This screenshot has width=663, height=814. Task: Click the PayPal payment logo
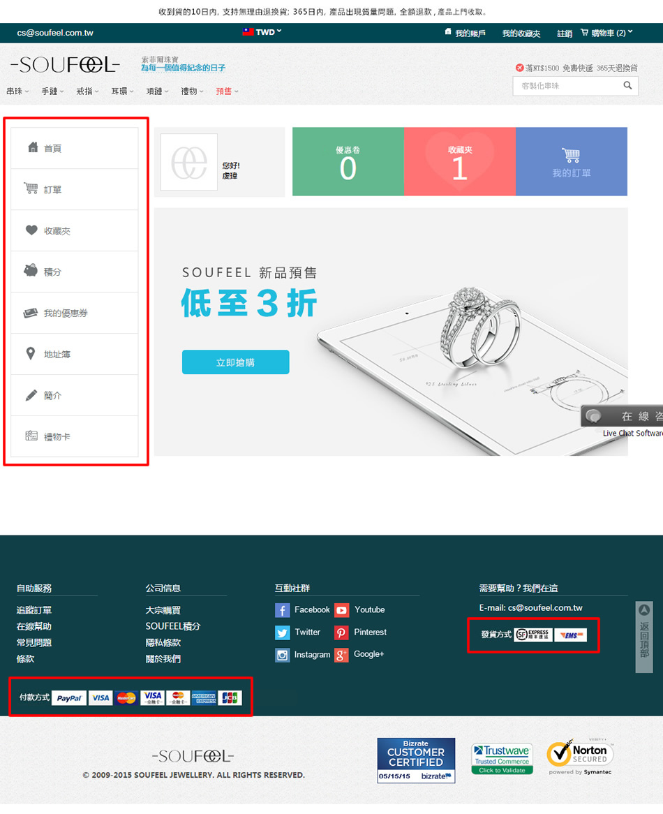click(69, 698)
